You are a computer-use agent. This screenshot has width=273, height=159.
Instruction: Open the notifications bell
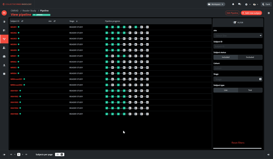click(x=233, y=4)
